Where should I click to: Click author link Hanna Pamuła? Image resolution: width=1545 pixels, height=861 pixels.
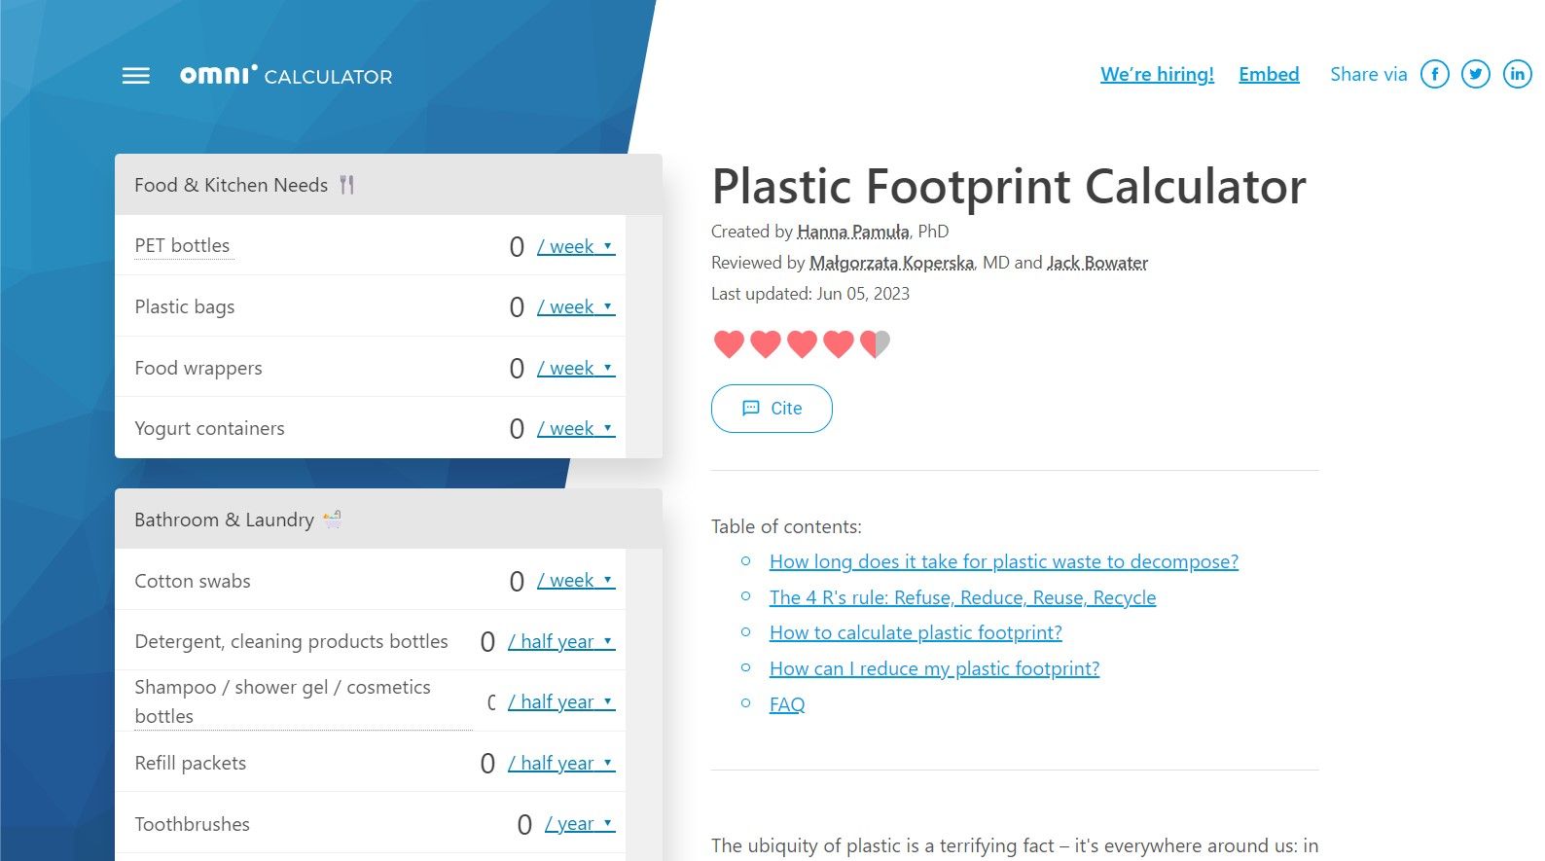coord(853,232)
